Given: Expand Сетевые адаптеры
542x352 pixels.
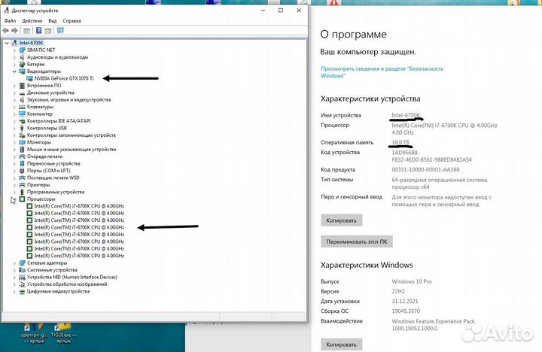Looking at the screenshot, I should [x=14, y=263].
